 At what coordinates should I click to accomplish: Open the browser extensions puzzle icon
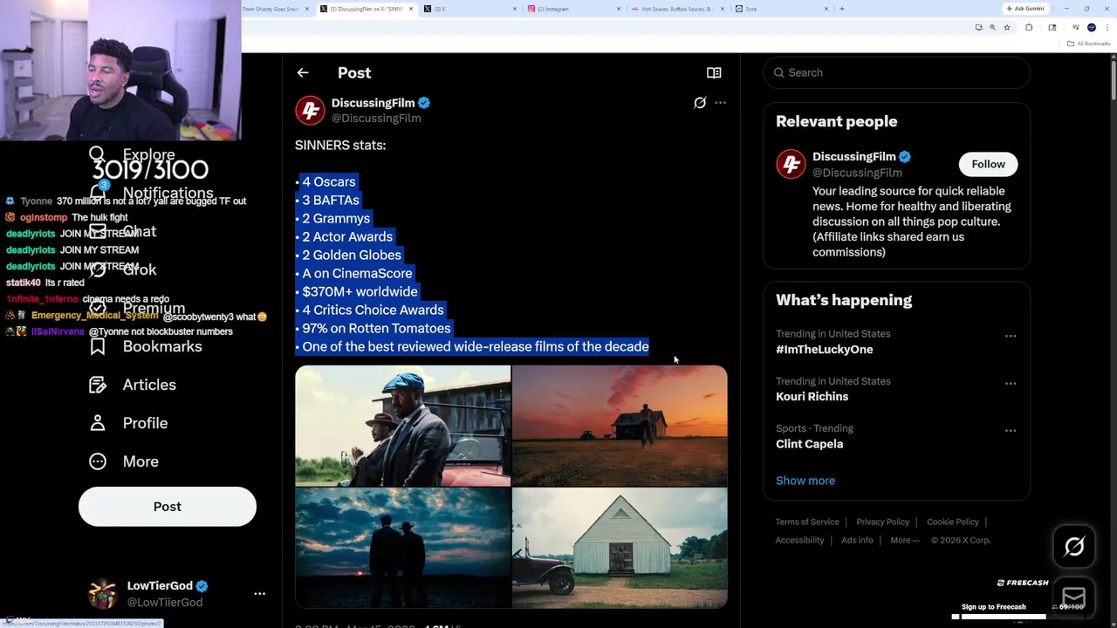tap(1028, 28)
